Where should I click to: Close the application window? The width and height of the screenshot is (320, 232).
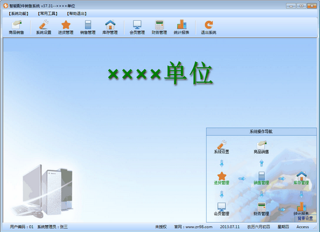pyautogui.click(x=312, y=6)
